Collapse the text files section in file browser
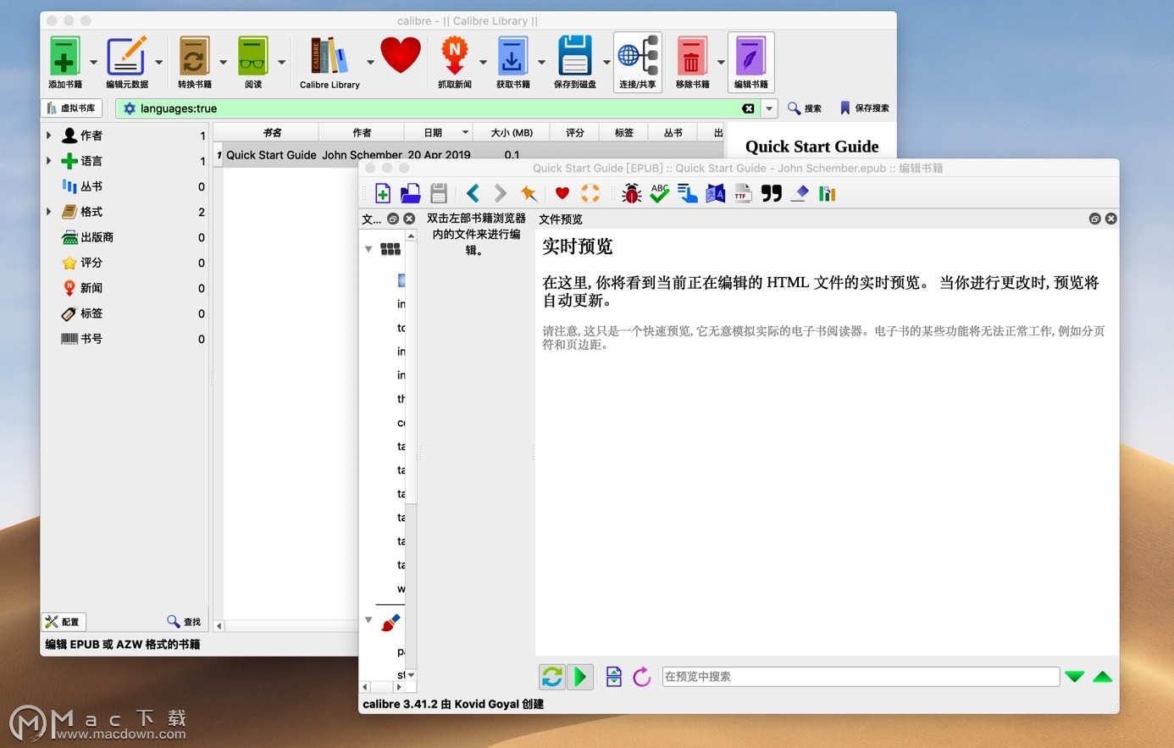 [368, 249]
